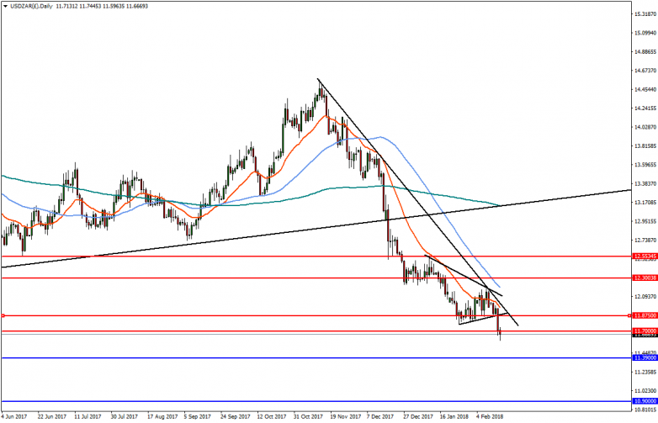Click the left square handle of the 11.87500 line

pos(3,315)
